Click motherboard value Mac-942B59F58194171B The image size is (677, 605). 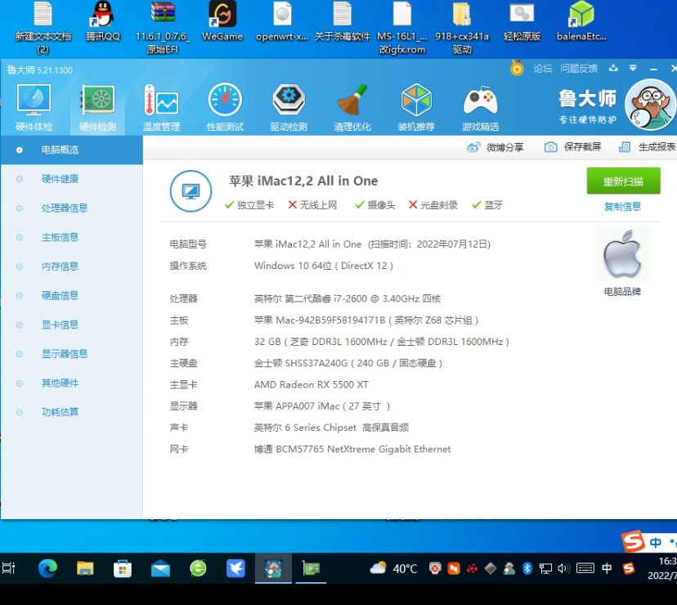(x=365, y=320)
